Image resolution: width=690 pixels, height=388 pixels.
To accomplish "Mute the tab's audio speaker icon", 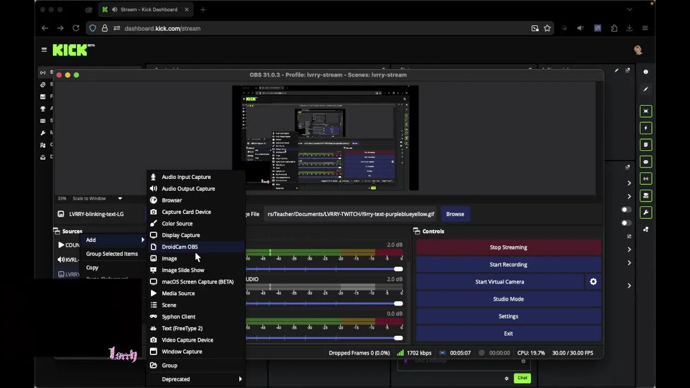I will [114, 9].
